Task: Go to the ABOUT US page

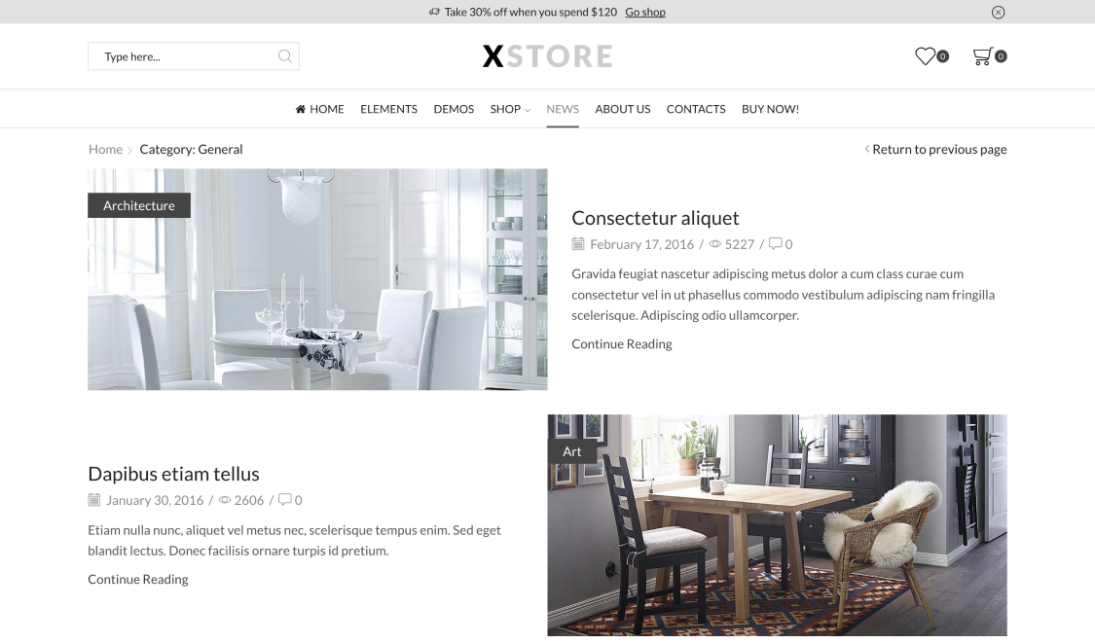Action: (622, 109)
